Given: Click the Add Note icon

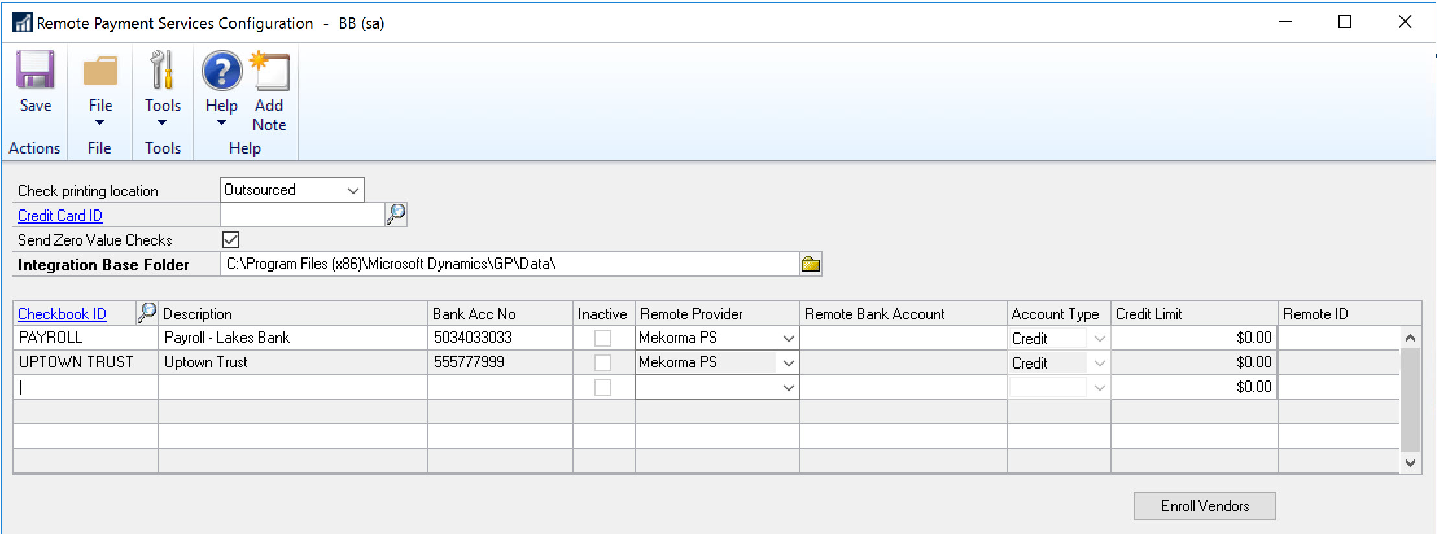Looking at the screenshot, I should pyautogui.click(x=270, y=71).
